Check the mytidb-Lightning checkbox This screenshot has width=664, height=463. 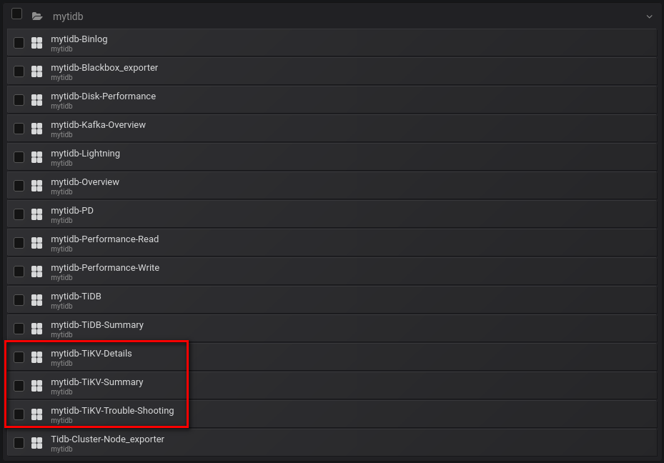[x=19, y=157]
